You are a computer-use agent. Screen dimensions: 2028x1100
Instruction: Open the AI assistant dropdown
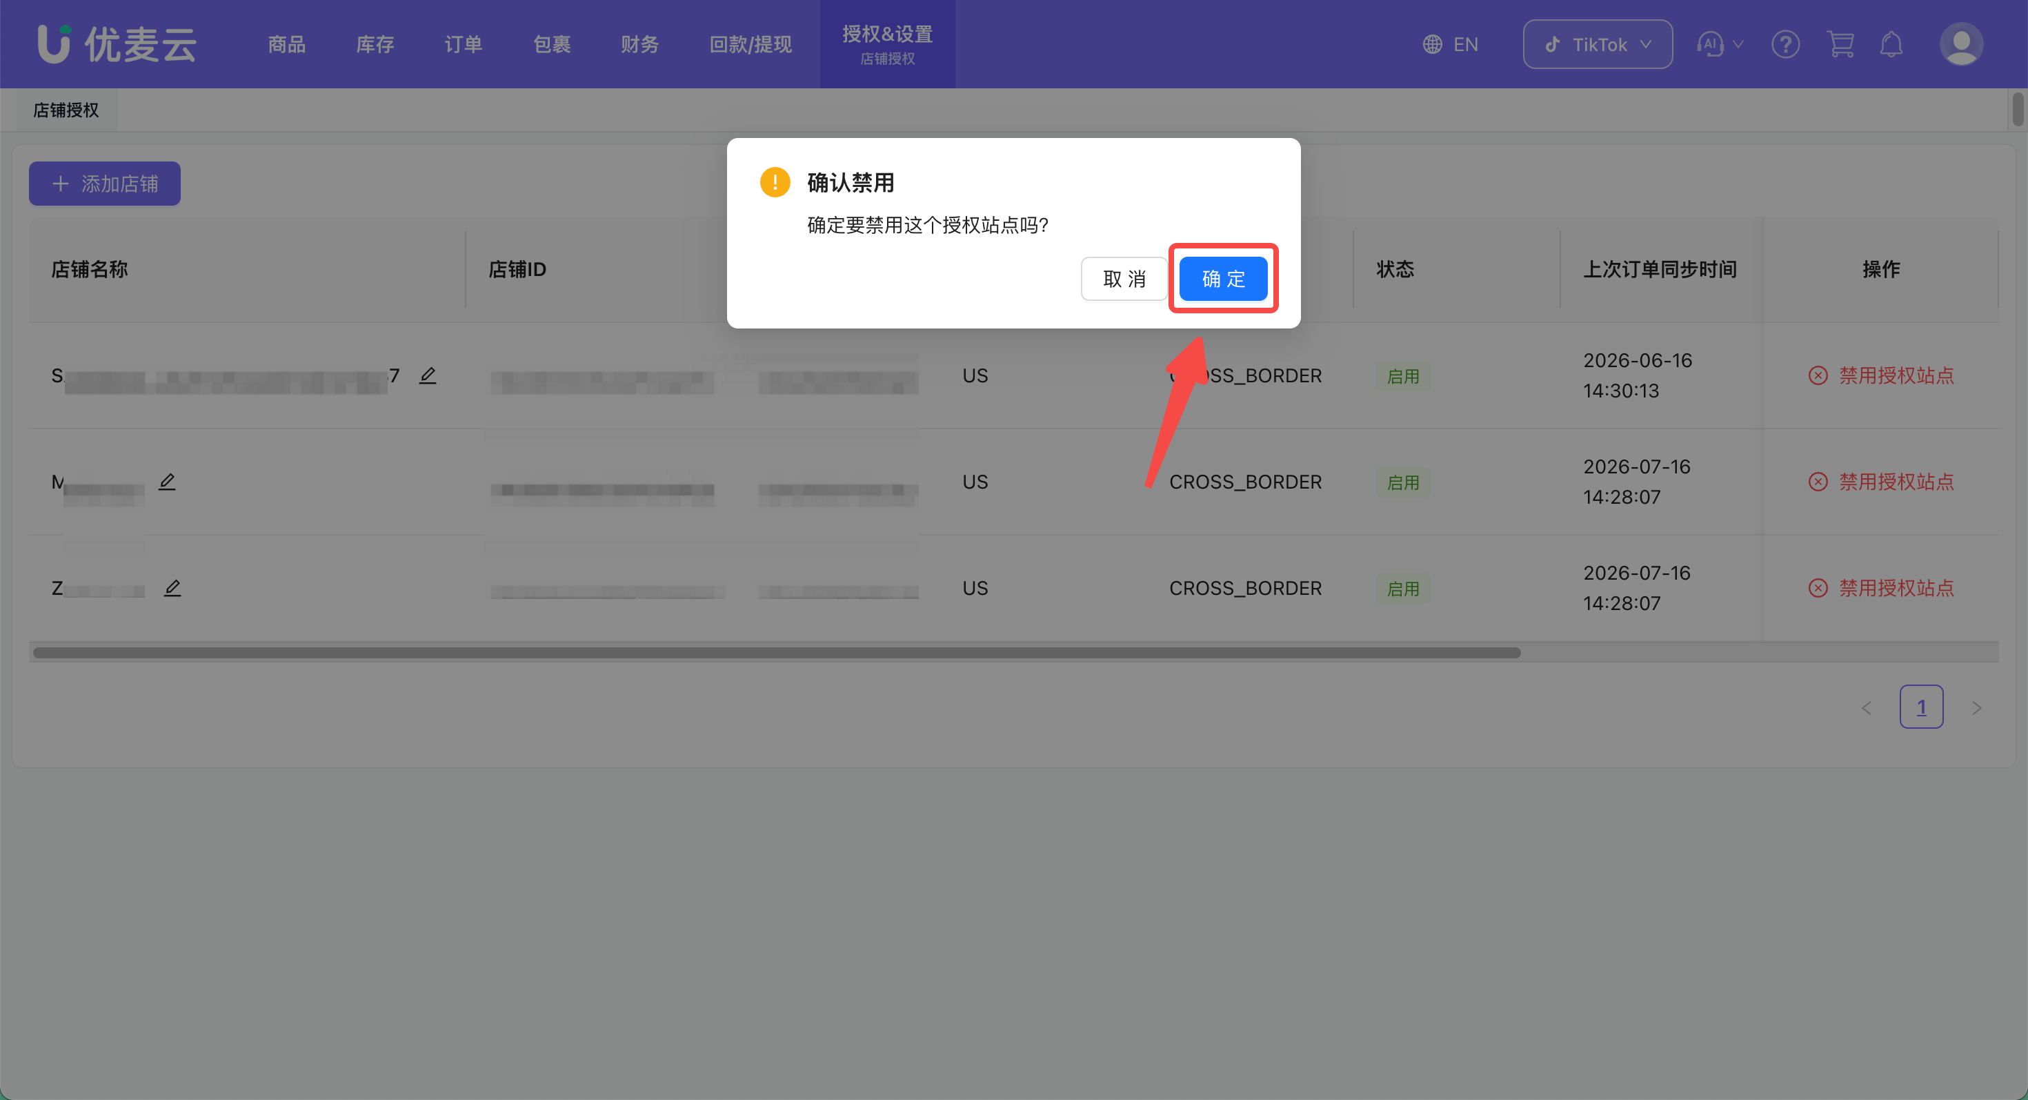[1720, 44]
